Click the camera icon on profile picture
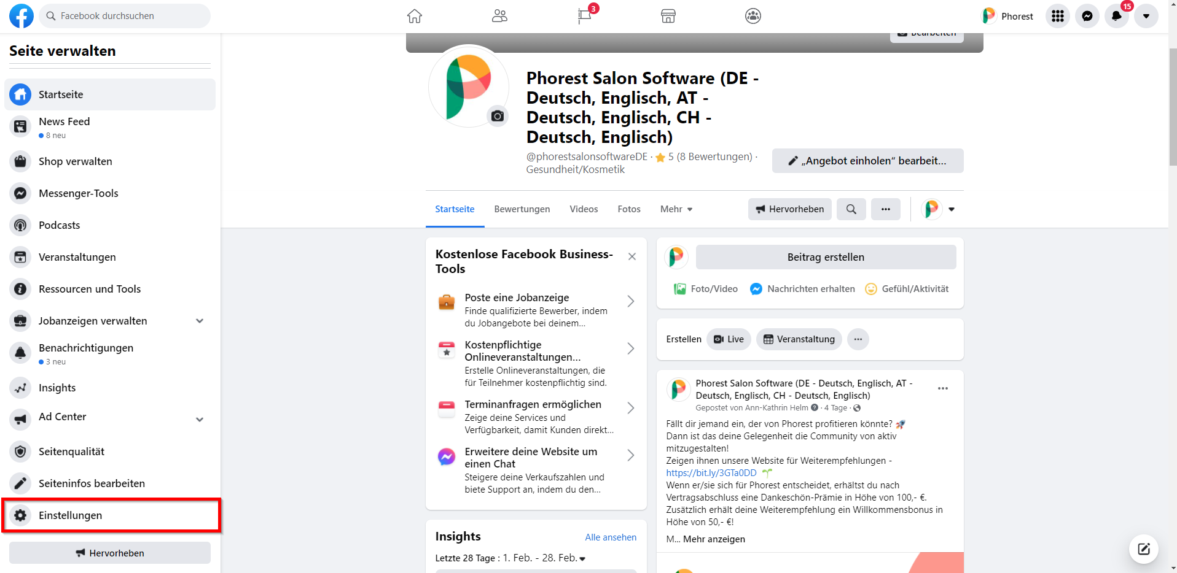 498,116
